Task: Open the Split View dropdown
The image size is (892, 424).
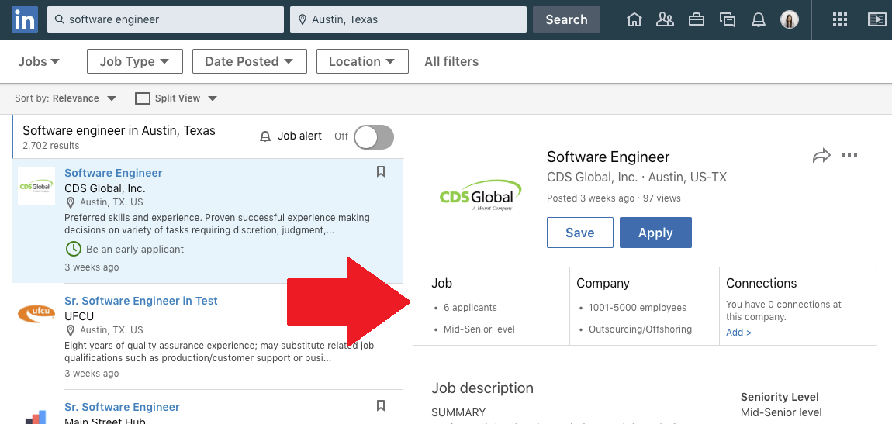Action: pos(176,98)
